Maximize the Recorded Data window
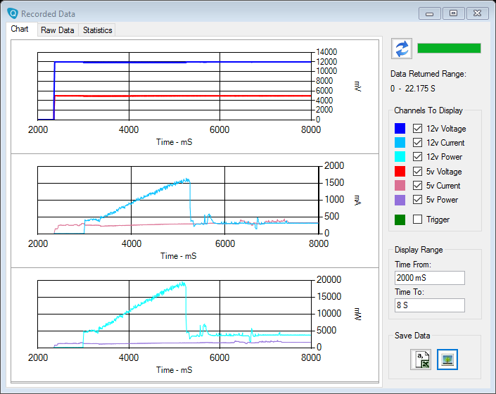The height and width of the screenshot is (394, 496). (454, 13)
